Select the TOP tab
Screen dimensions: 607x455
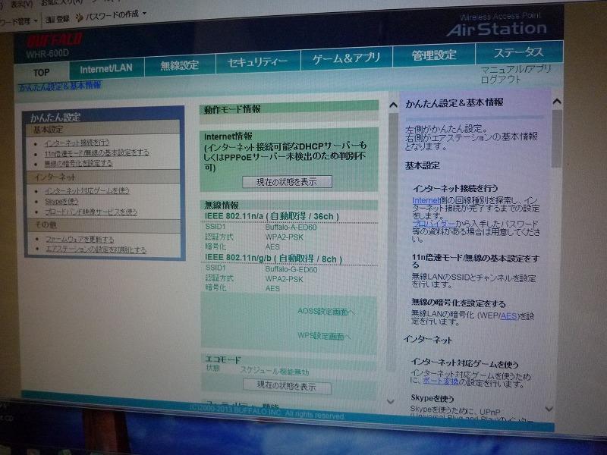point(42,72)
